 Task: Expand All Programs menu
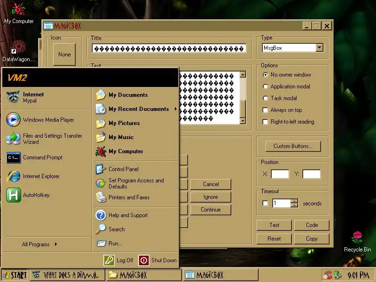39,244
